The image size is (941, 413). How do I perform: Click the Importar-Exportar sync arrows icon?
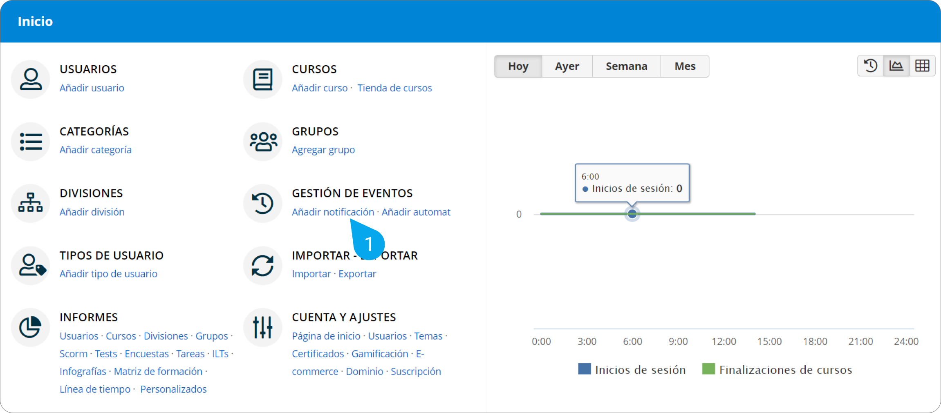(x=262, y=266)
